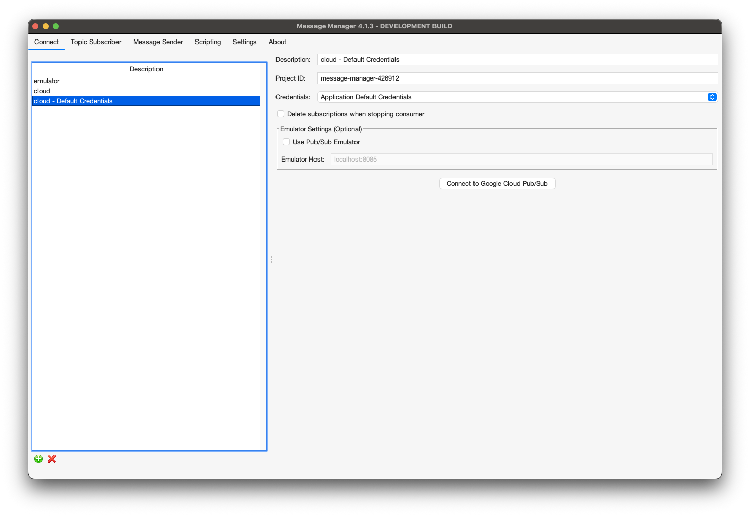The width and height of the screenshot is (750, 516).
Task: Open the Settings tab
Action: coord(245,42)
